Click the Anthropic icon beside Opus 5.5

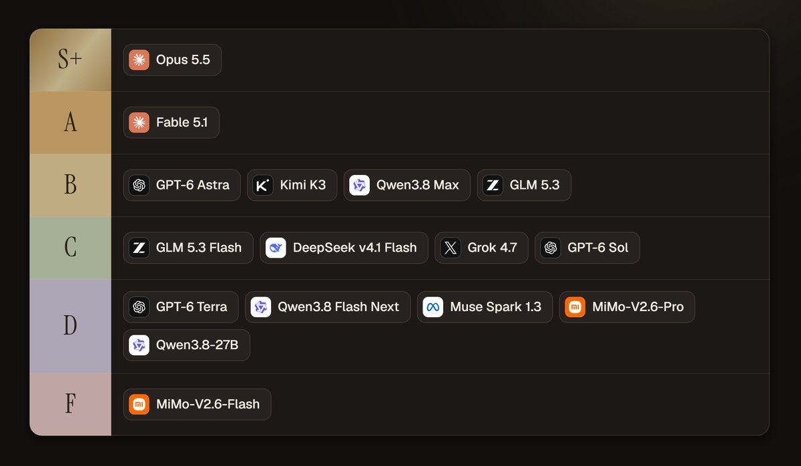tap(140, 60)
